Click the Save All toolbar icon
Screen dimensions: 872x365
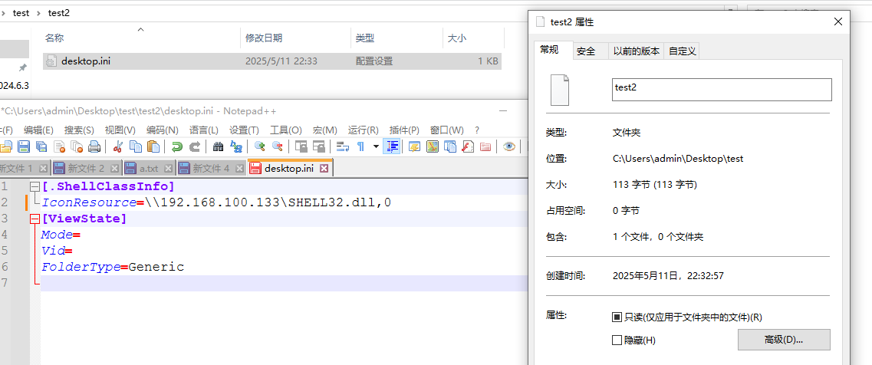click(41, 146)
